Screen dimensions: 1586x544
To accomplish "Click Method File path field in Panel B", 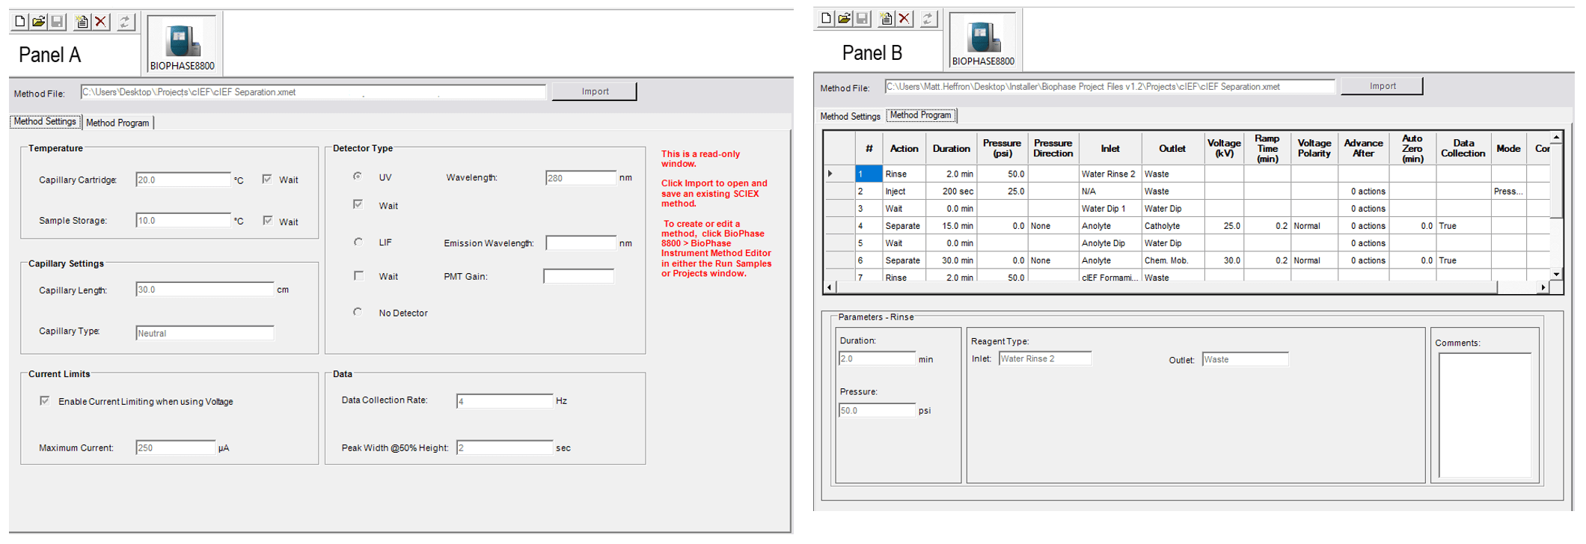I will 1109,87.
